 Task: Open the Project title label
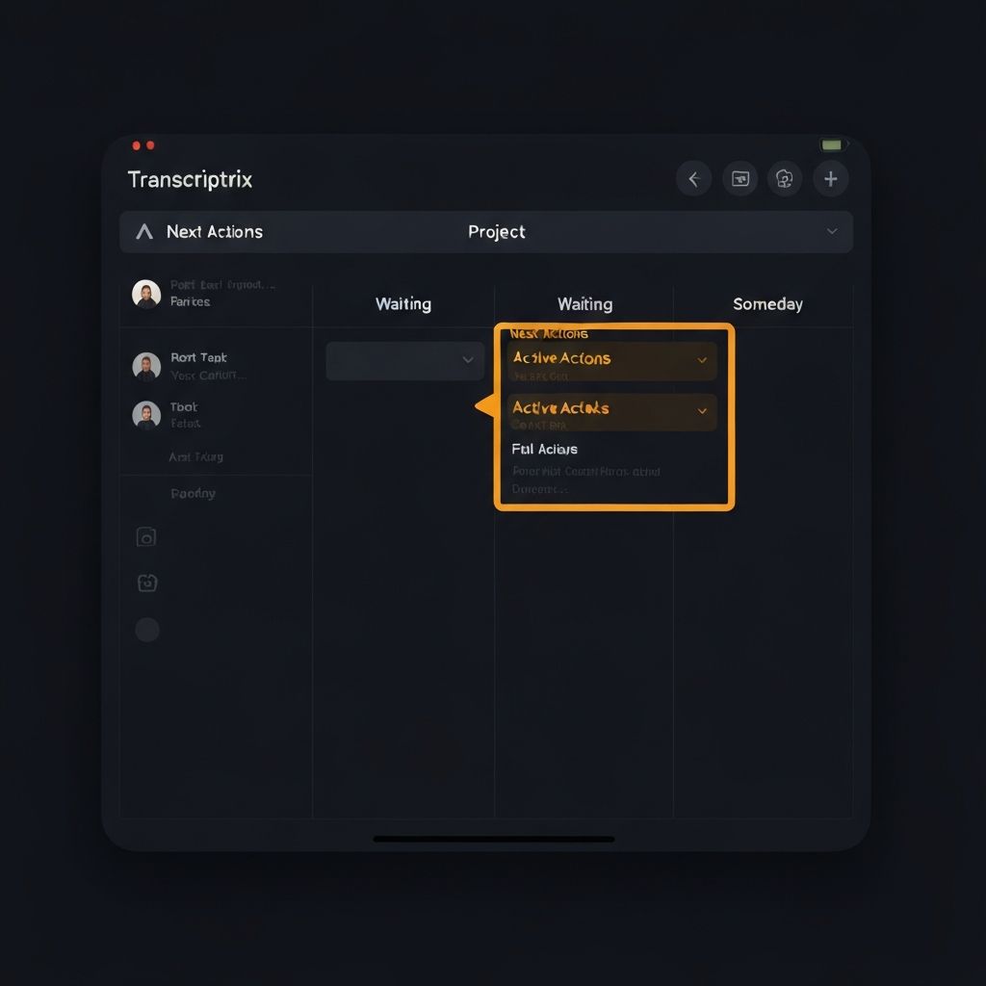point(497,232)
